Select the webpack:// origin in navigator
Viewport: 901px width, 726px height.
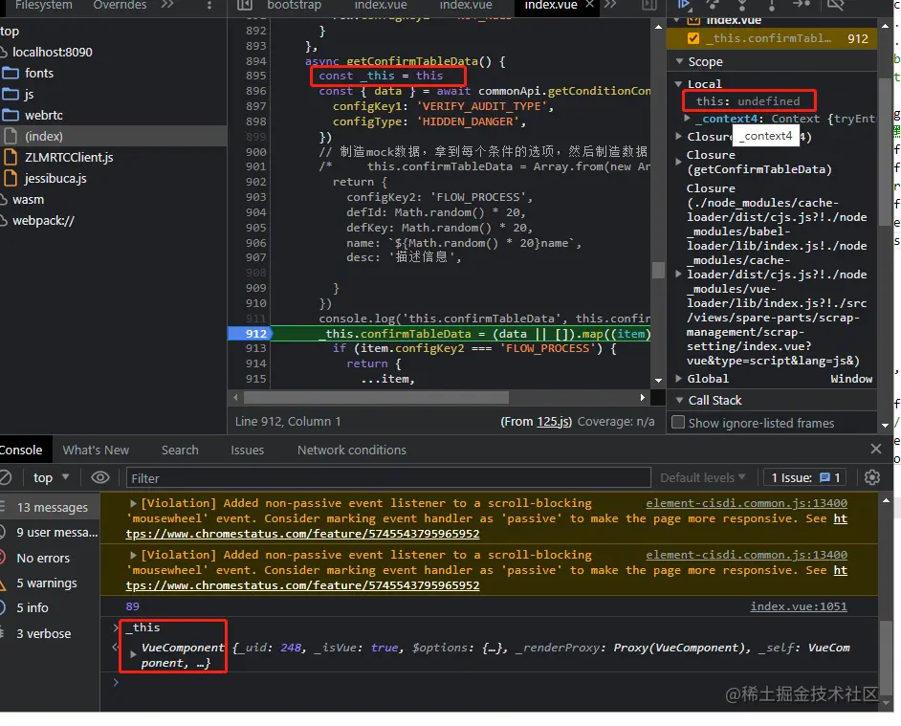point(43,221)
